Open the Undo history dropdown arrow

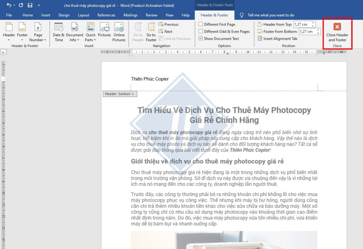coord(14,5)
